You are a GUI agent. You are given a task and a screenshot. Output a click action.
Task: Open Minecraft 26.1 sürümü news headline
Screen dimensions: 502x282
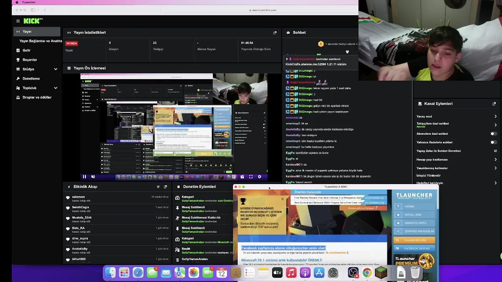(282, 260)
